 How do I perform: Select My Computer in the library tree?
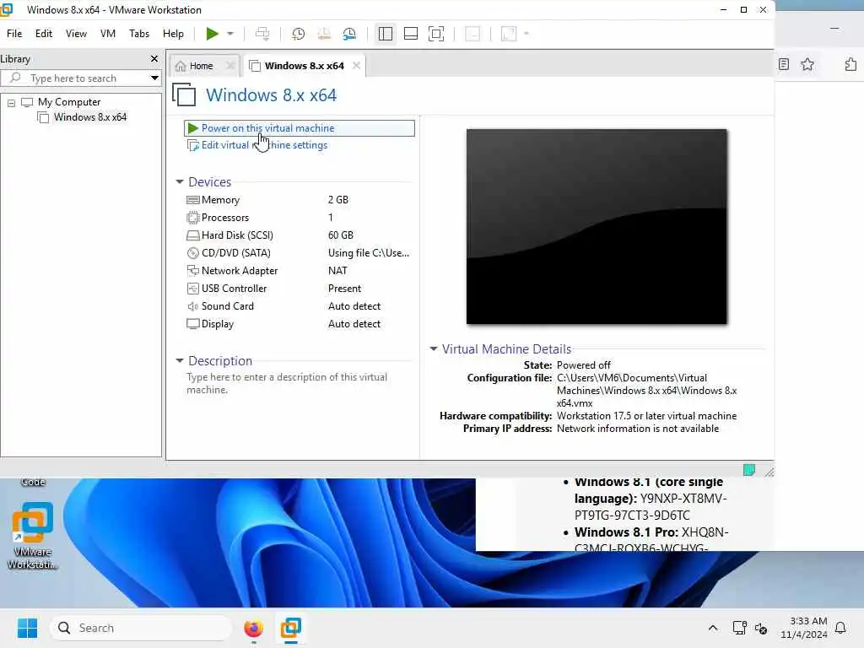click(x=69, y=102)
